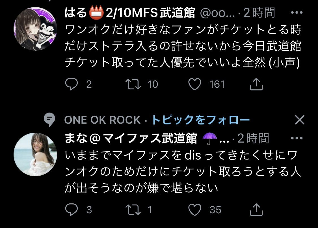Reply to まな's tweet with 3 replies
This screenshot has height=228, width=318.
pos(72,209)
